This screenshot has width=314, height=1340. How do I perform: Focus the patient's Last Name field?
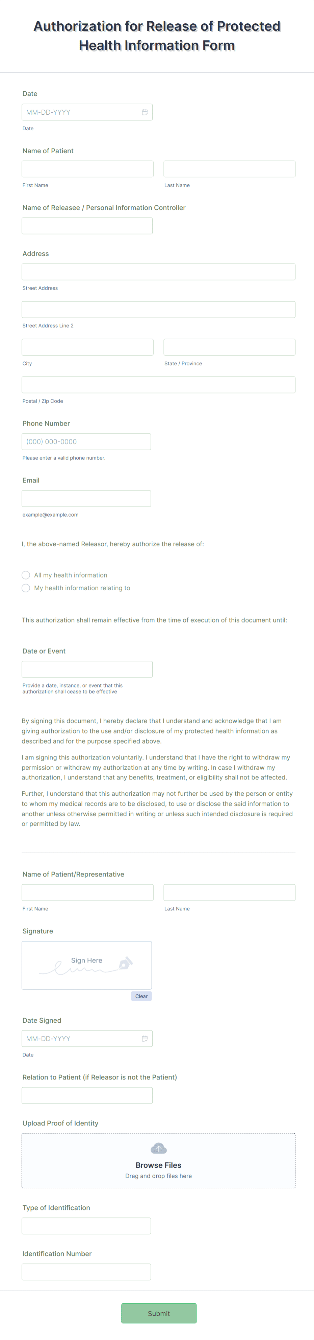pyautogui.click(x=229, y=168)
